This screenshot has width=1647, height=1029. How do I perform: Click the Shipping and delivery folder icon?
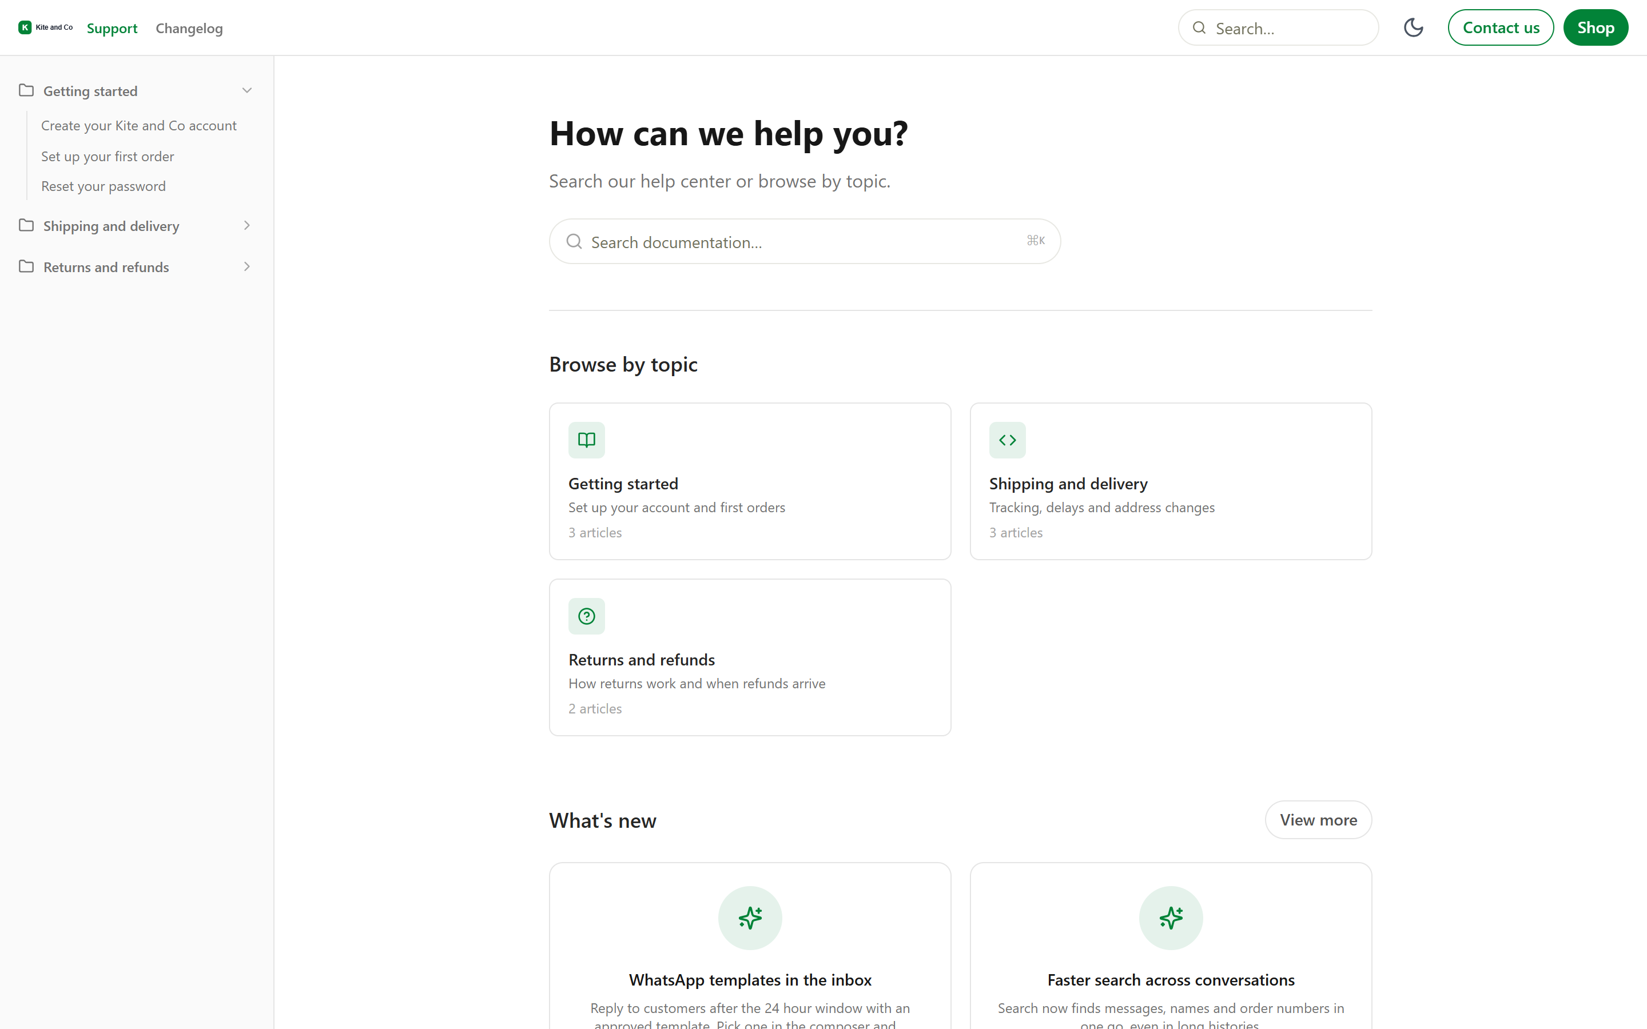click(x=26, y=225)
